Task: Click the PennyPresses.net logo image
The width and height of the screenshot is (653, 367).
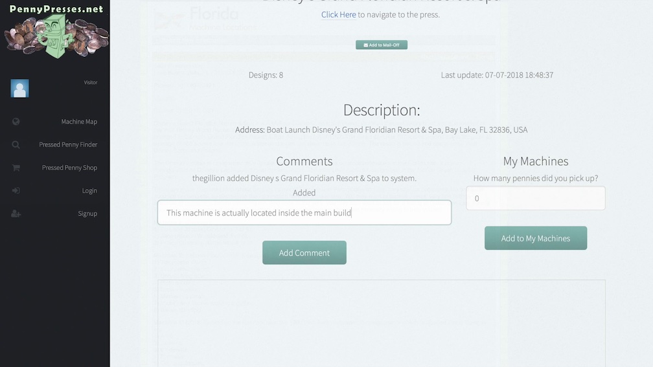Action: (x=55, y=31)
